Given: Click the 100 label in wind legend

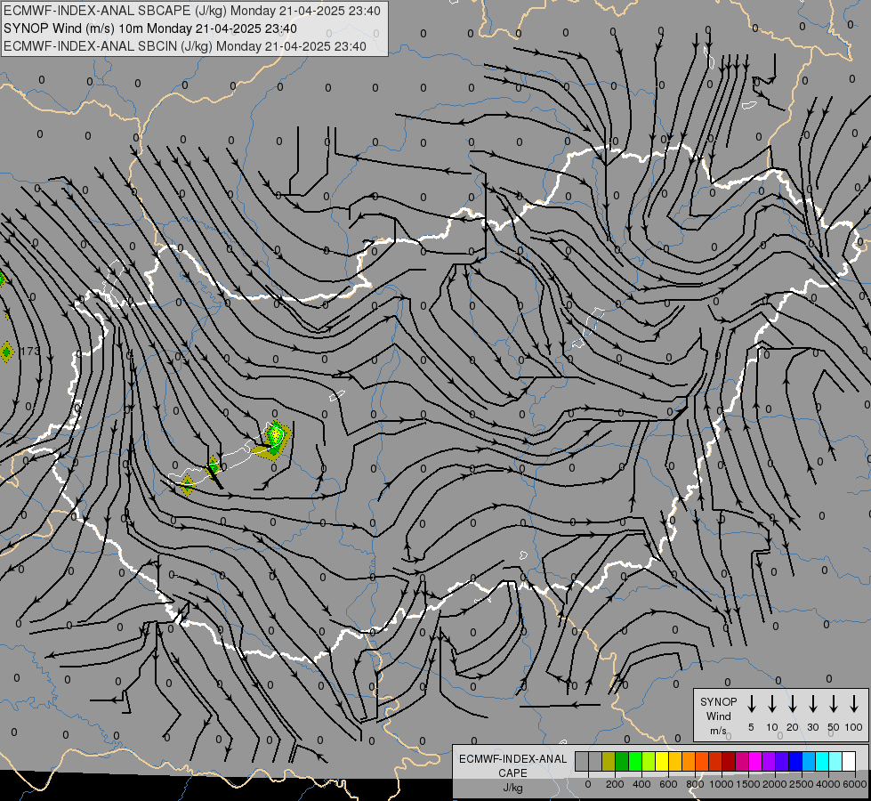Looking at the screenshot, I should point(854,727).
